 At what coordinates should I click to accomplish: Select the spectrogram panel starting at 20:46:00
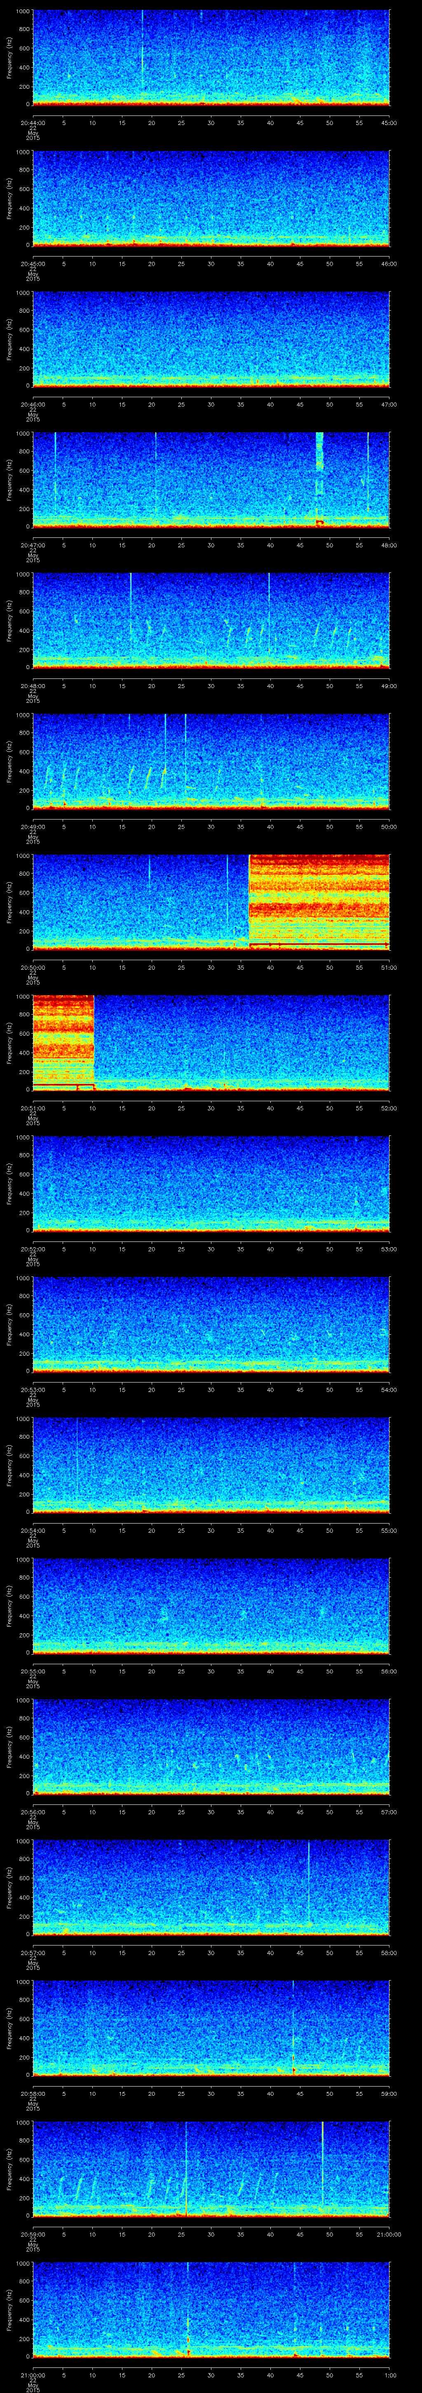(211, 339)
